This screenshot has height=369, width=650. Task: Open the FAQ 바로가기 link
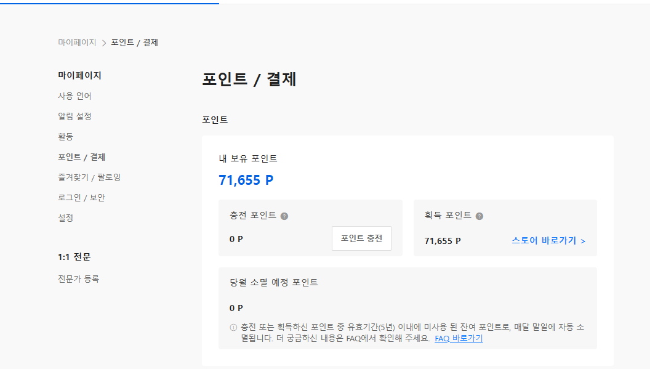point(459,338)
